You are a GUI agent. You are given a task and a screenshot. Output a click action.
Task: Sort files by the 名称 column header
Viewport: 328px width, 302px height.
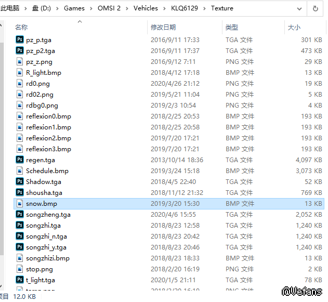point(21,27)
